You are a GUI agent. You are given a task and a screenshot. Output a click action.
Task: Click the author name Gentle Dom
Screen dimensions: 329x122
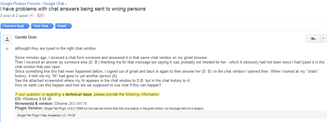point(26,37)
